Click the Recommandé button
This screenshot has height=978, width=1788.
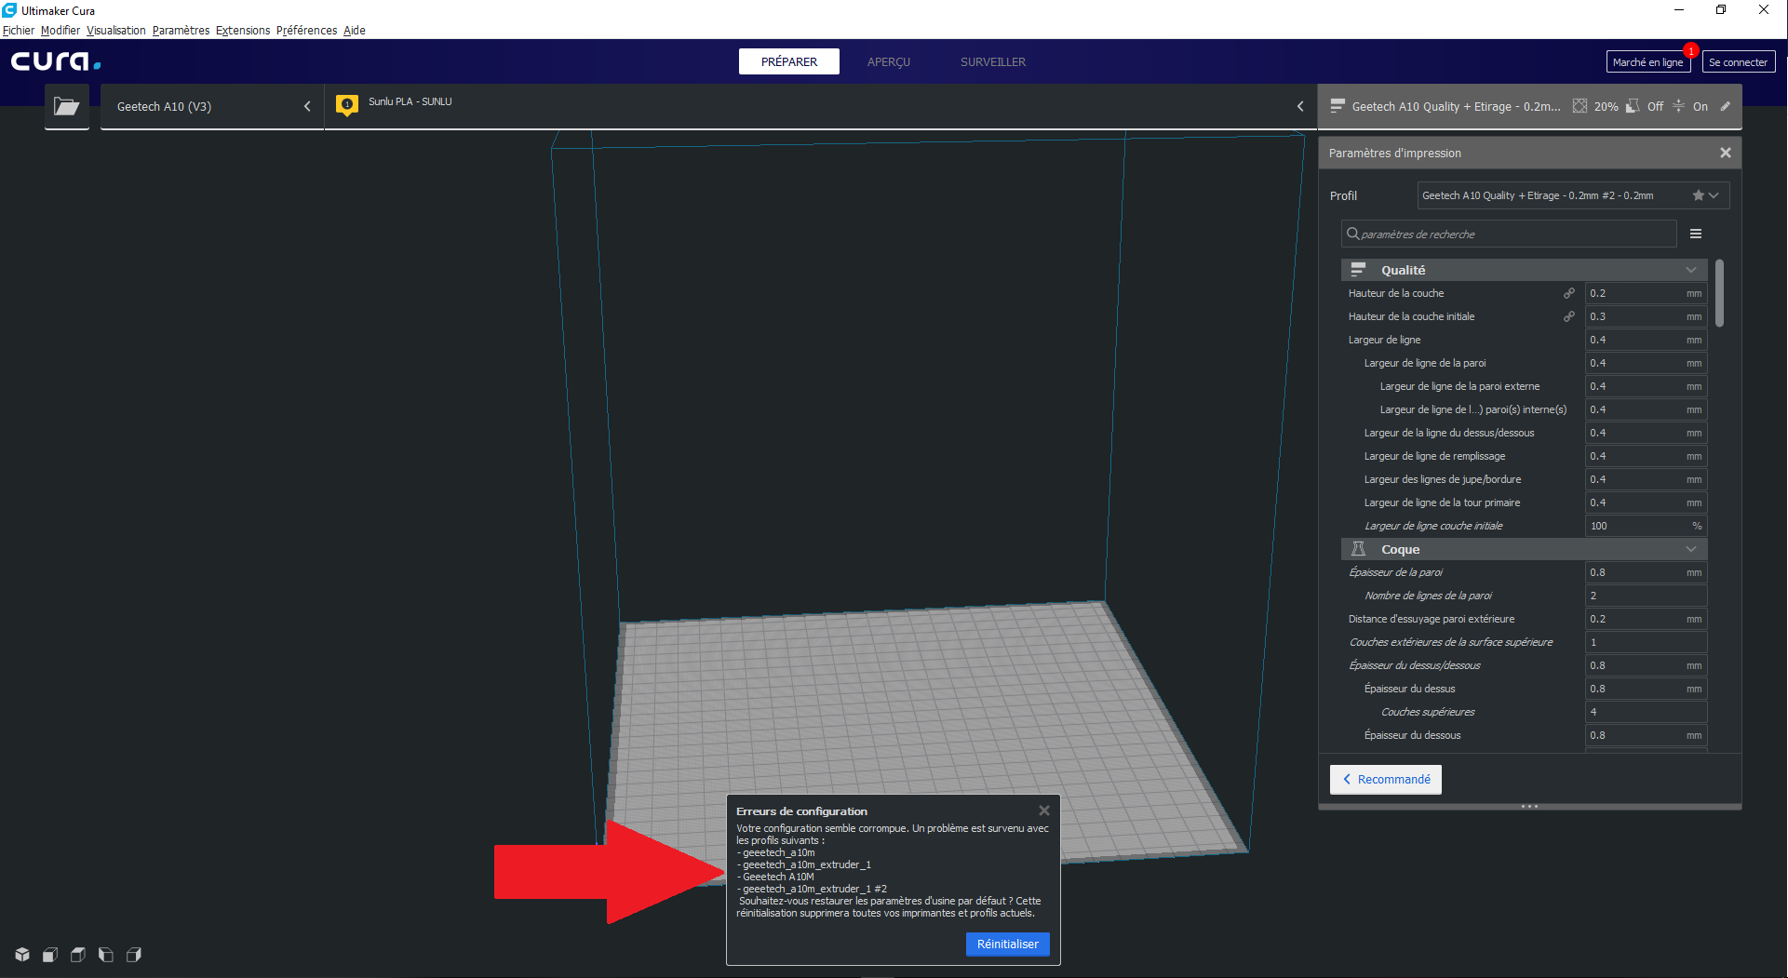pyautogui.click(x=1386, y=780)
